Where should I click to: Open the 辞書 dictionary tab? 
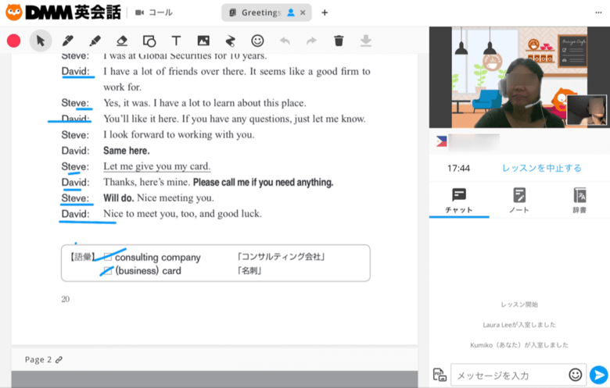tap(579, 201)
